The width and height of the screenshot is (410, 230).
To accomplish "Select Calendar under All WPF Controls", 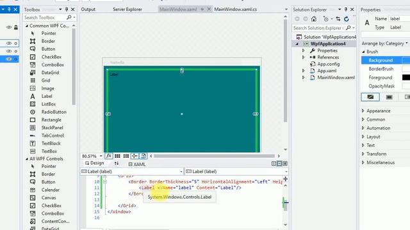I will pos(50,190).
